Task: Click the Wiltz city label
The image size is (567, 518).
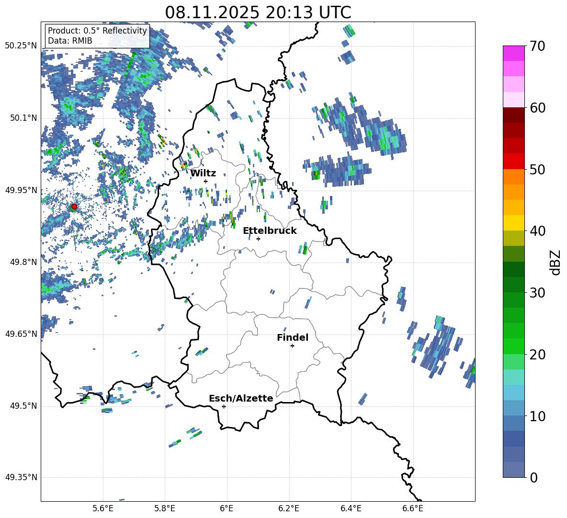Action: point(203,173)
